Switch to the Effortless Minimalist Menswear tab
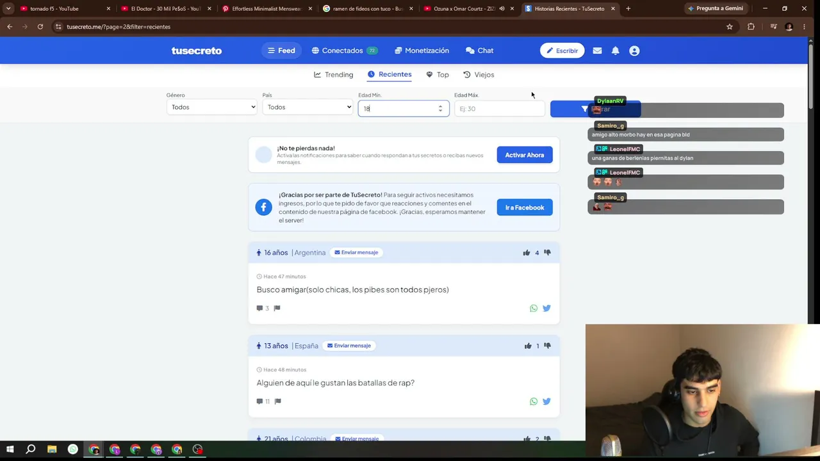The width and height of the screenshot is (820, 461). [x=266, y=8]
